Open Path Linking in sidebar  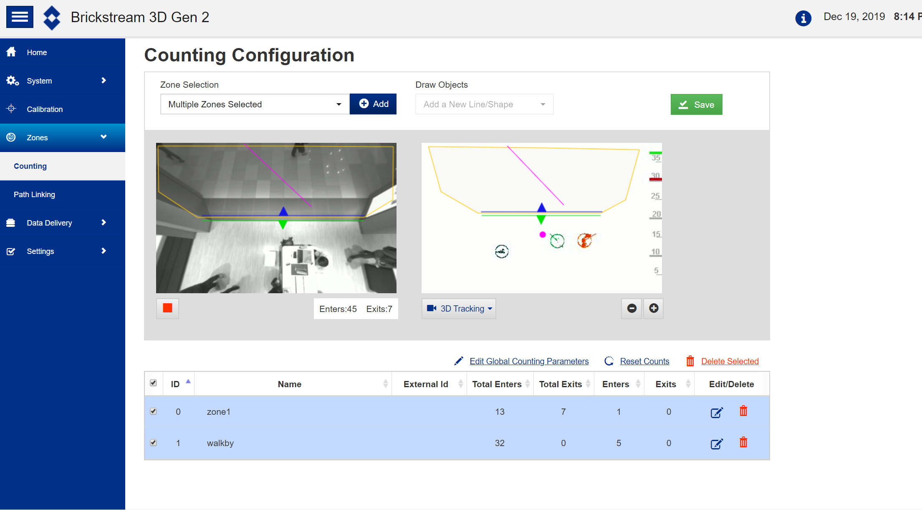[x=34, y=195]
